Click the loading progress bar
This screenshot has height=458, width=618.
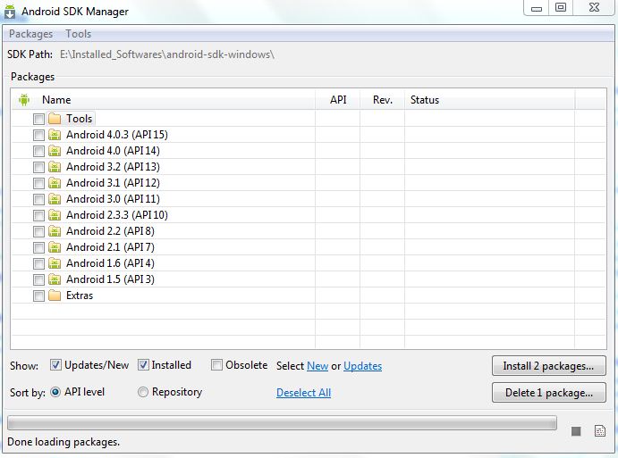(281, 422)
